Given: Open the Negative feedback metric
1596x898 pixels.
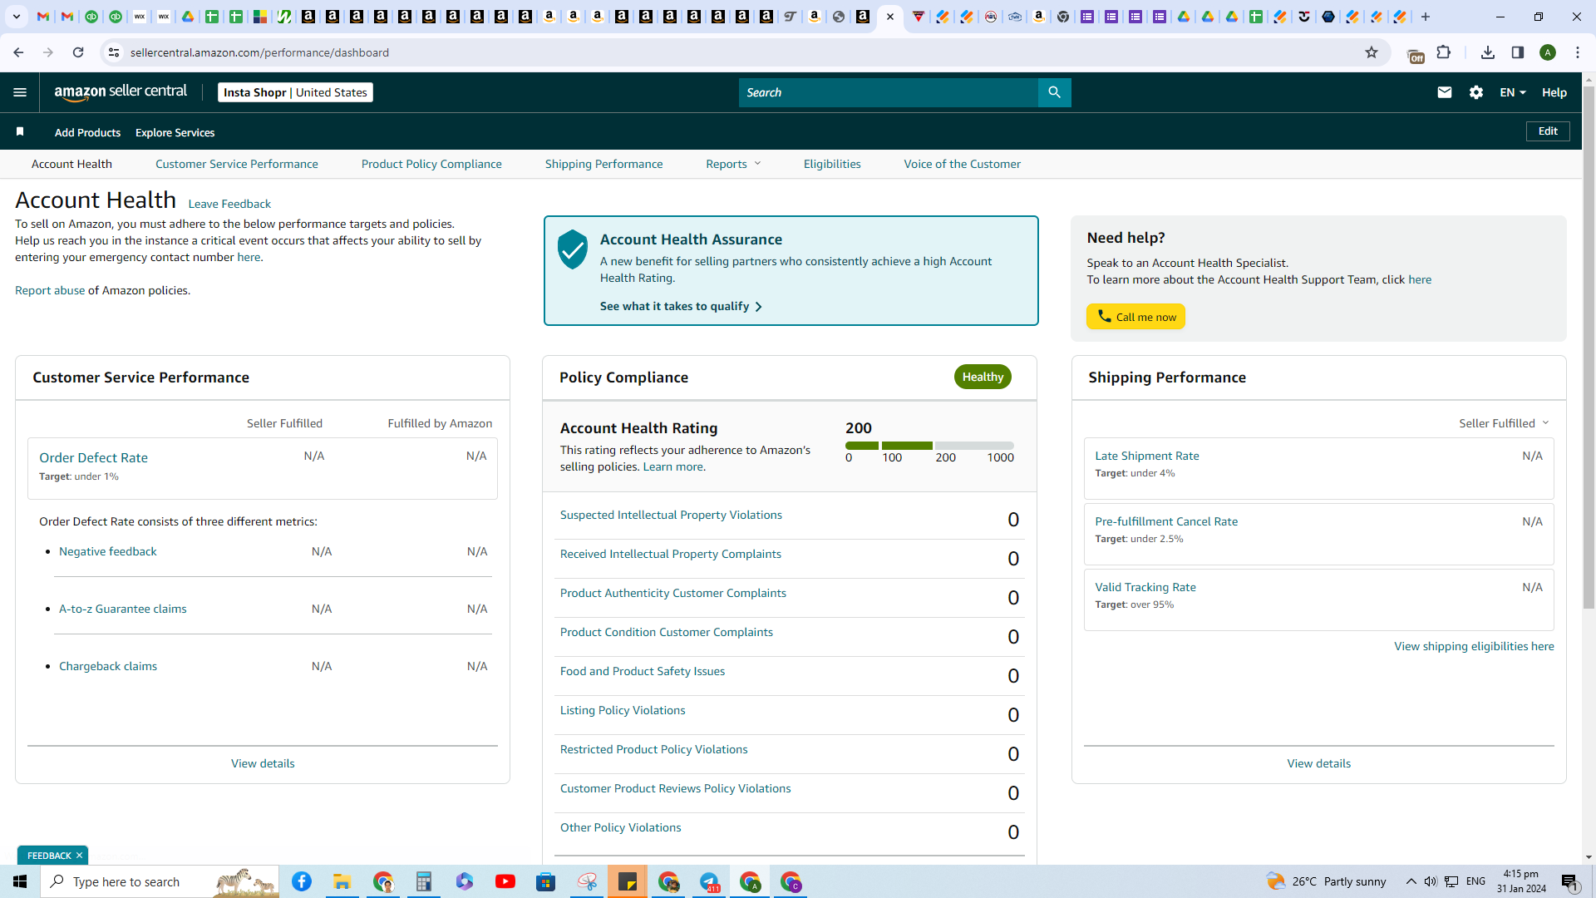Looking at the screenshot, I should (108, 551).
